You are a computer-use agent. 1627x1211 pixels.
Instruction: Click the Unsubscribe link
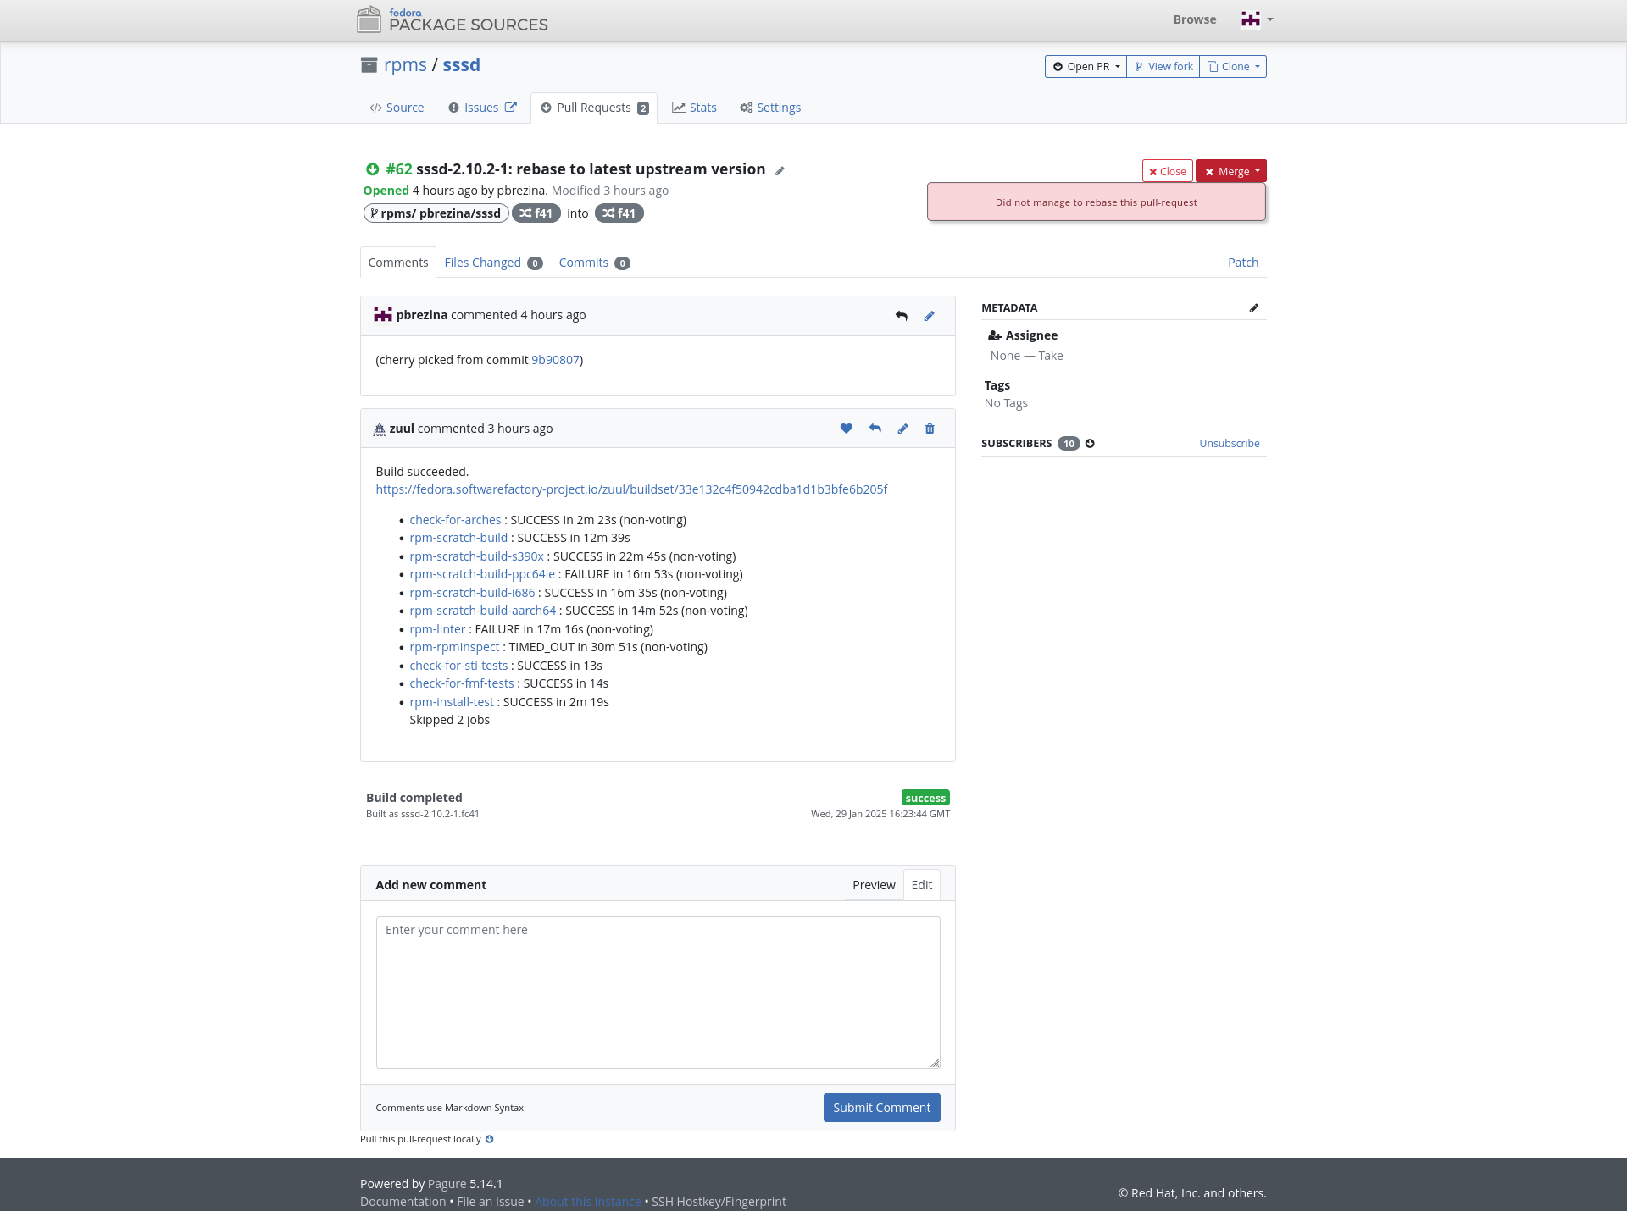tap(1229, 443)
